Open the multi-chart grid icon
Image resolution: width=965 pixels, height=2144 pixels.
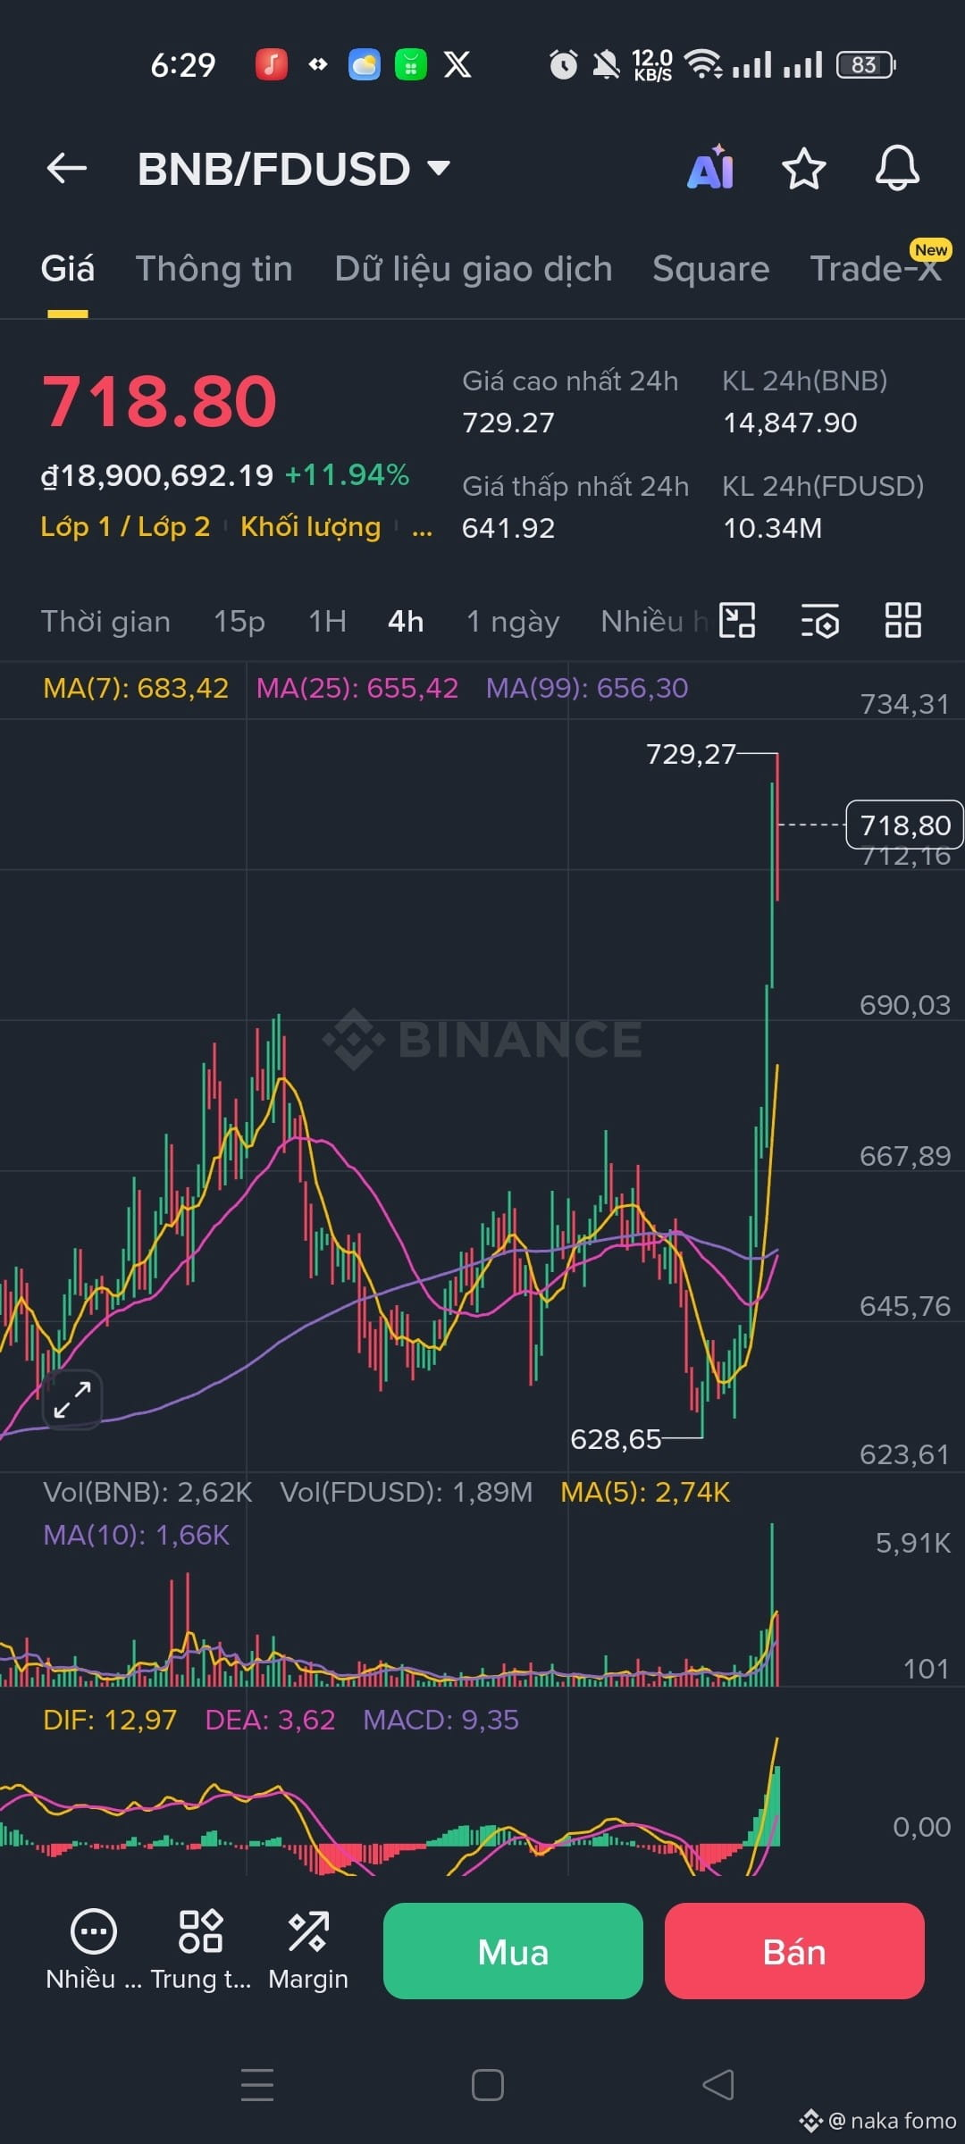point(903,620)
